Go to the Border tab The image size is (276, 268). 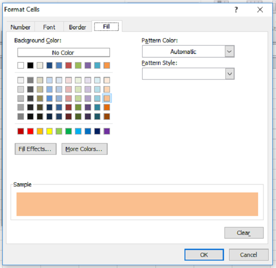click(77, 27)
